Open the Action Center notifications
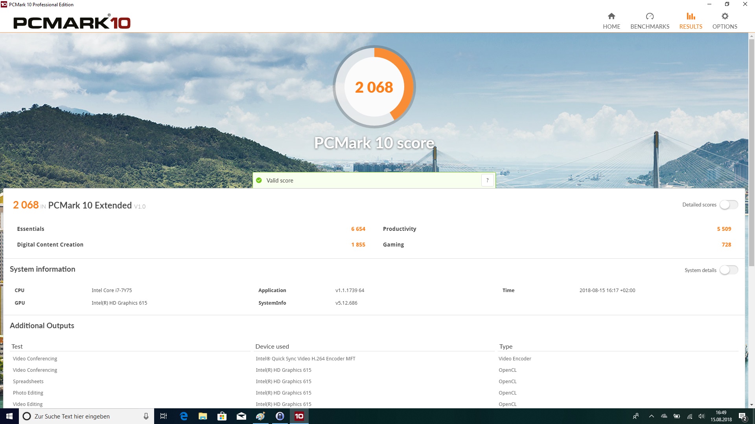Image resolution: width=755 pixels, height=424 pixels. tap(742, 416)
